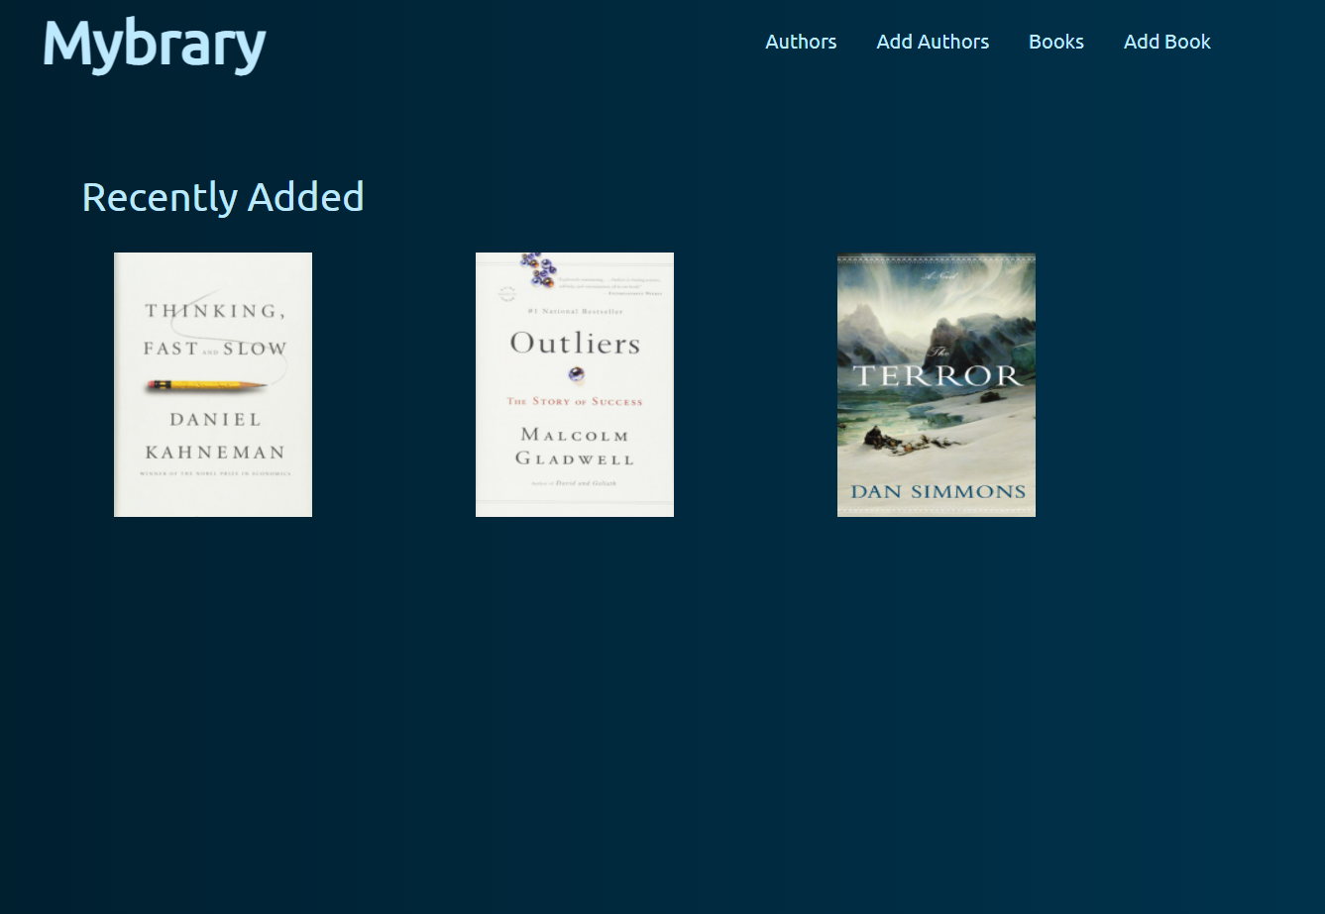The width and height of the screenshot is (1325, 914).
Task: Open the Thinking, Fast and Slow cover
Action: coord(213,384)
